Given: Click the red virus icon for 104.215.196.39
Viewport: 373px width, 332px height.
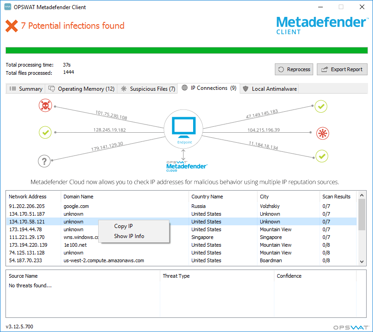Looking at the screenshot, I should point(323,133).
